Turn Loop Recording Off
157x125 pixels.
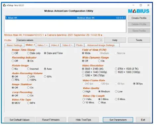tap(15, 96)
